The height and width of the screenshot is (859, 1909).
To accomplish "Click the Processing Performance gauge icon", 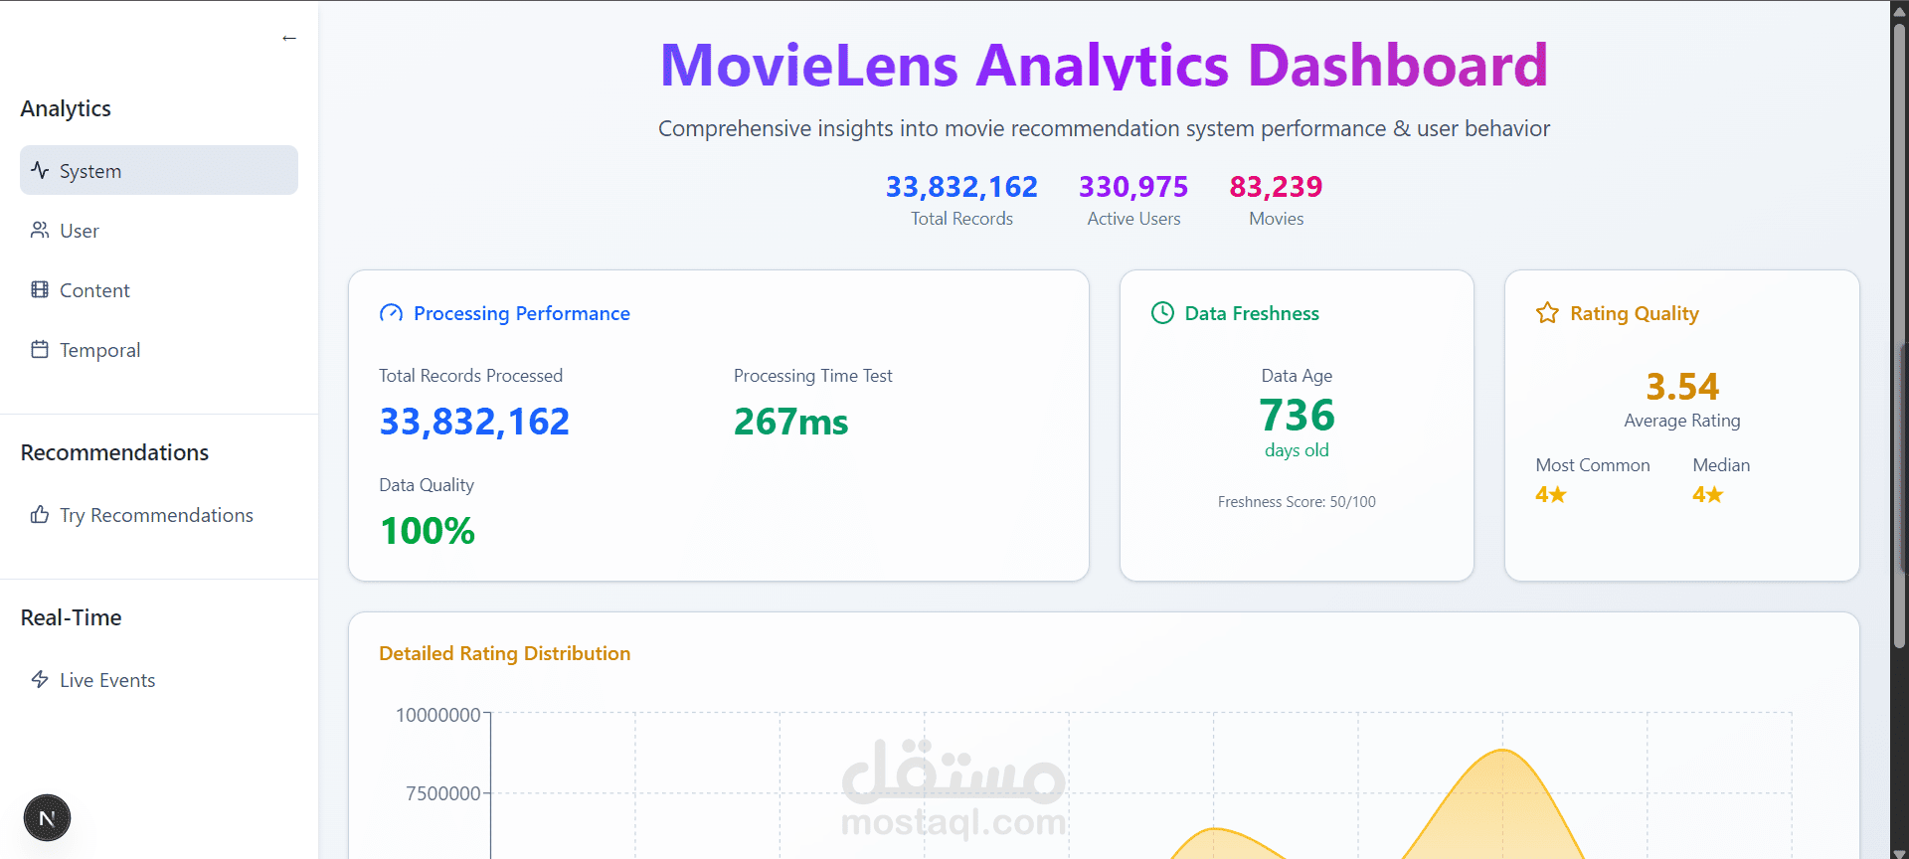I will 391,313.
